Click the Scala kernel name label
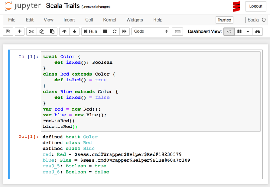This screenshot has width=270, height=187. tap(253, 20)
